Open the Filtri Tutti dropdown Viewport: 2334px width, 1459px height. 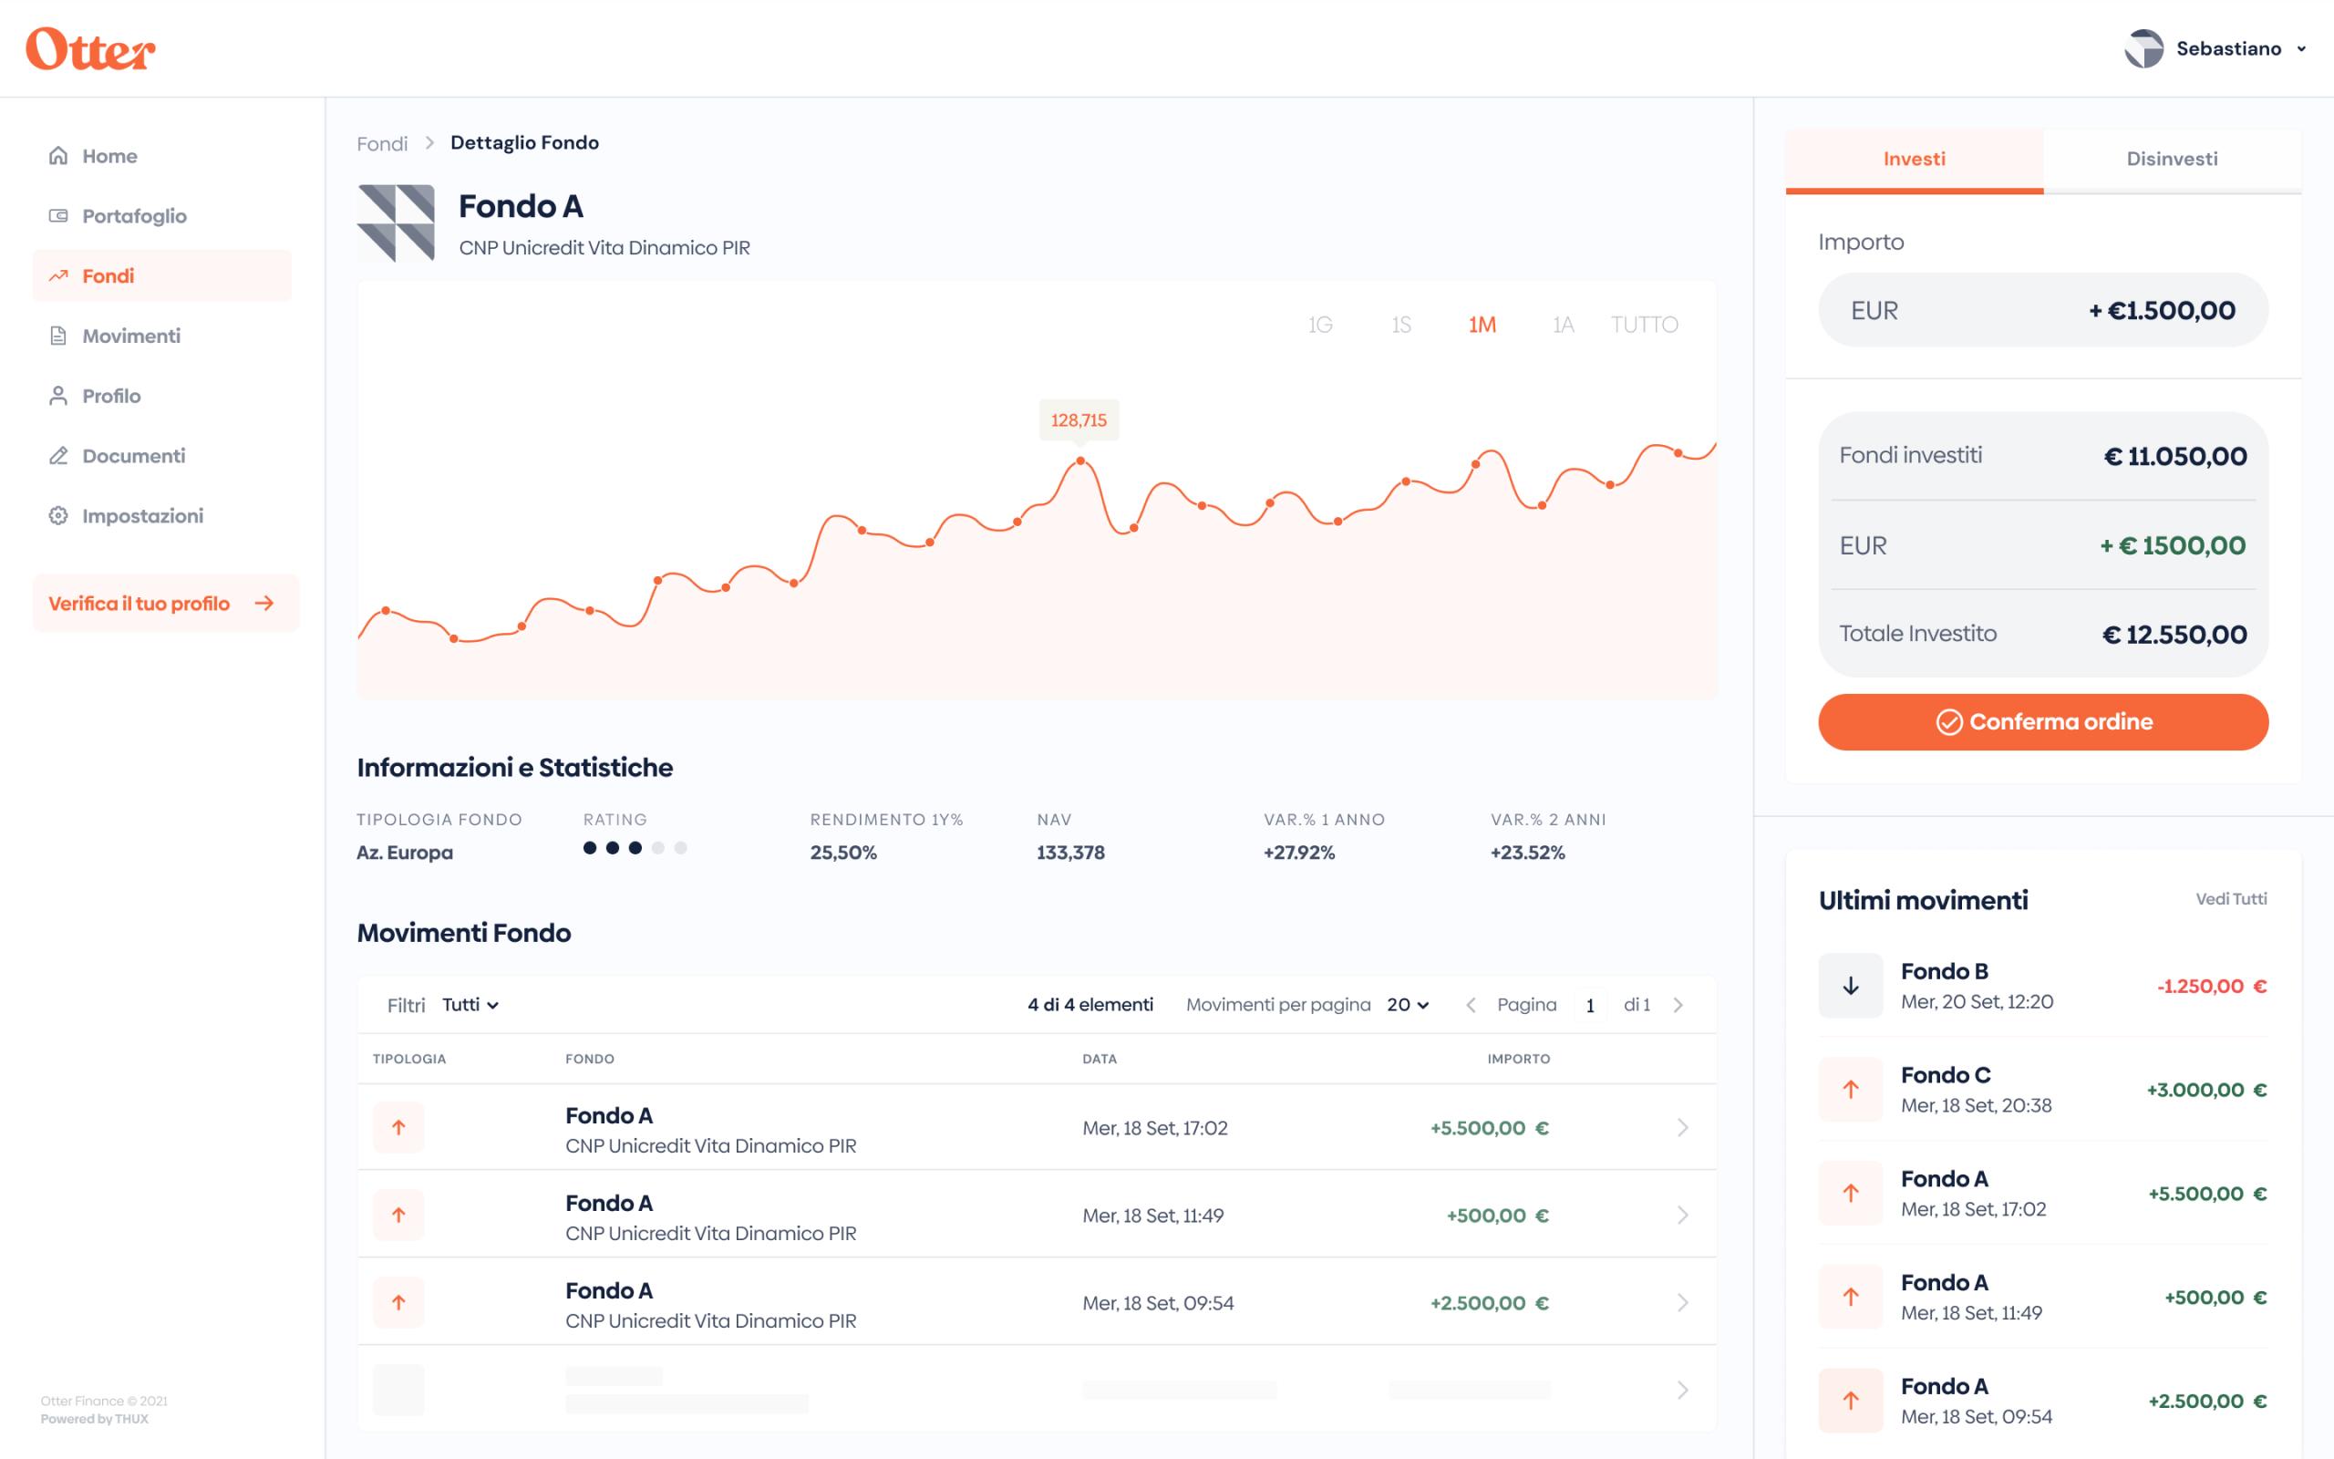pos(470,1005)
